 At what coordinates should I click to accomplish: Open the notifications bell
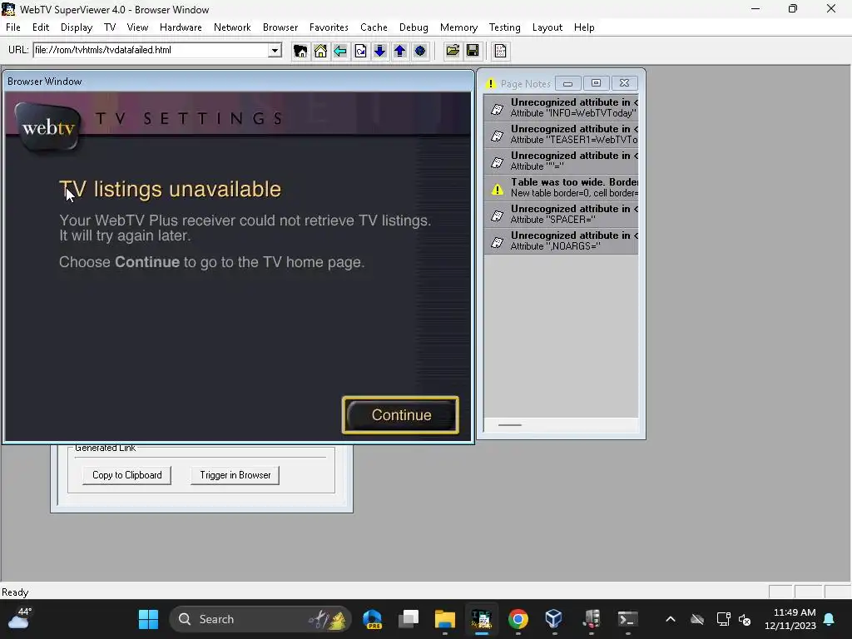(x=830, y=619)
